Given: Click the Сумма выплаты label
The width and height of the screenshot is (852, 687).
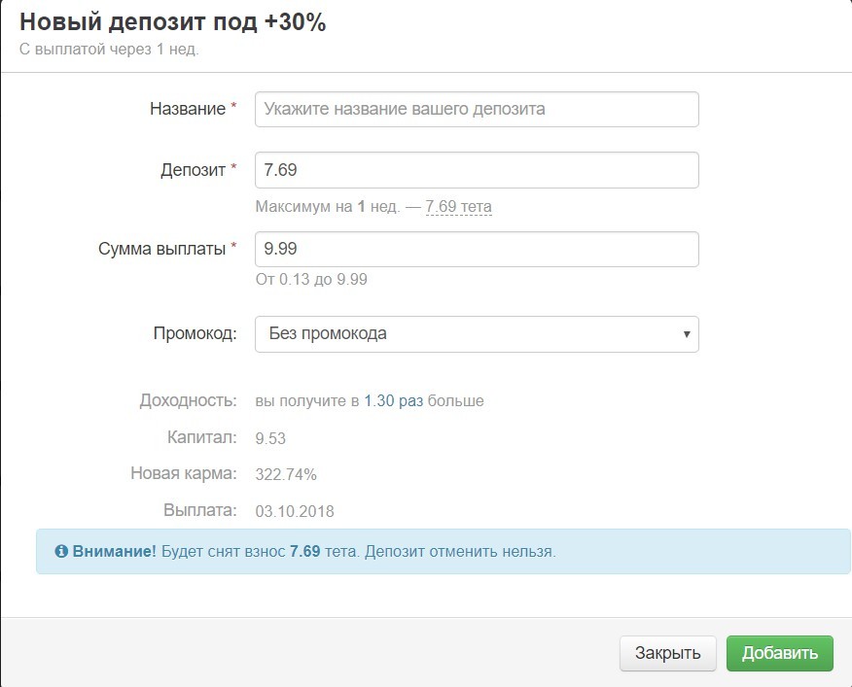Looking at the screenshot, I should pos(161,249).
